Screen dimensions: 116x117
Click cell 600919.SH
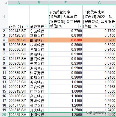pyautogui.click(x=19, y=91)
